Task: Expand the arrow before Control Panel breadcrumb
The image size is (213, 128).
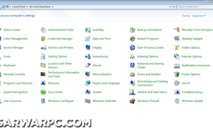Action: (10, 7)
